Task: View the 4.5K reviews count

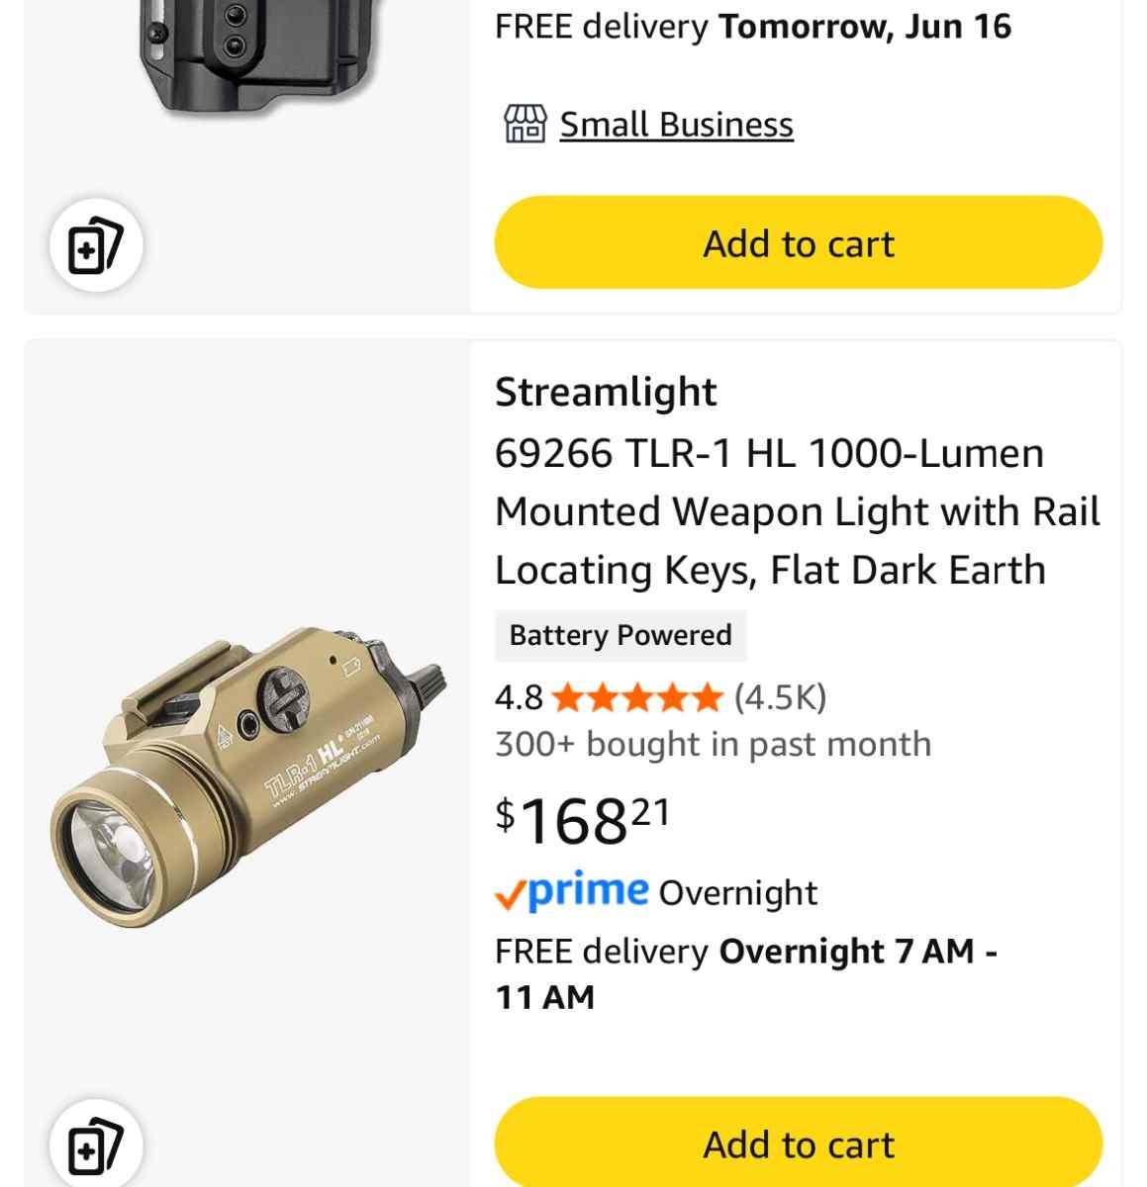Action: click(x=780, y=698)
